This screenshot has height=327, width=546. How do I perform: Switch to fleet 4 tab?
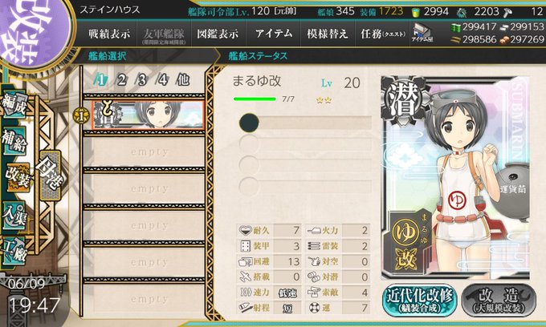(162, 80)
